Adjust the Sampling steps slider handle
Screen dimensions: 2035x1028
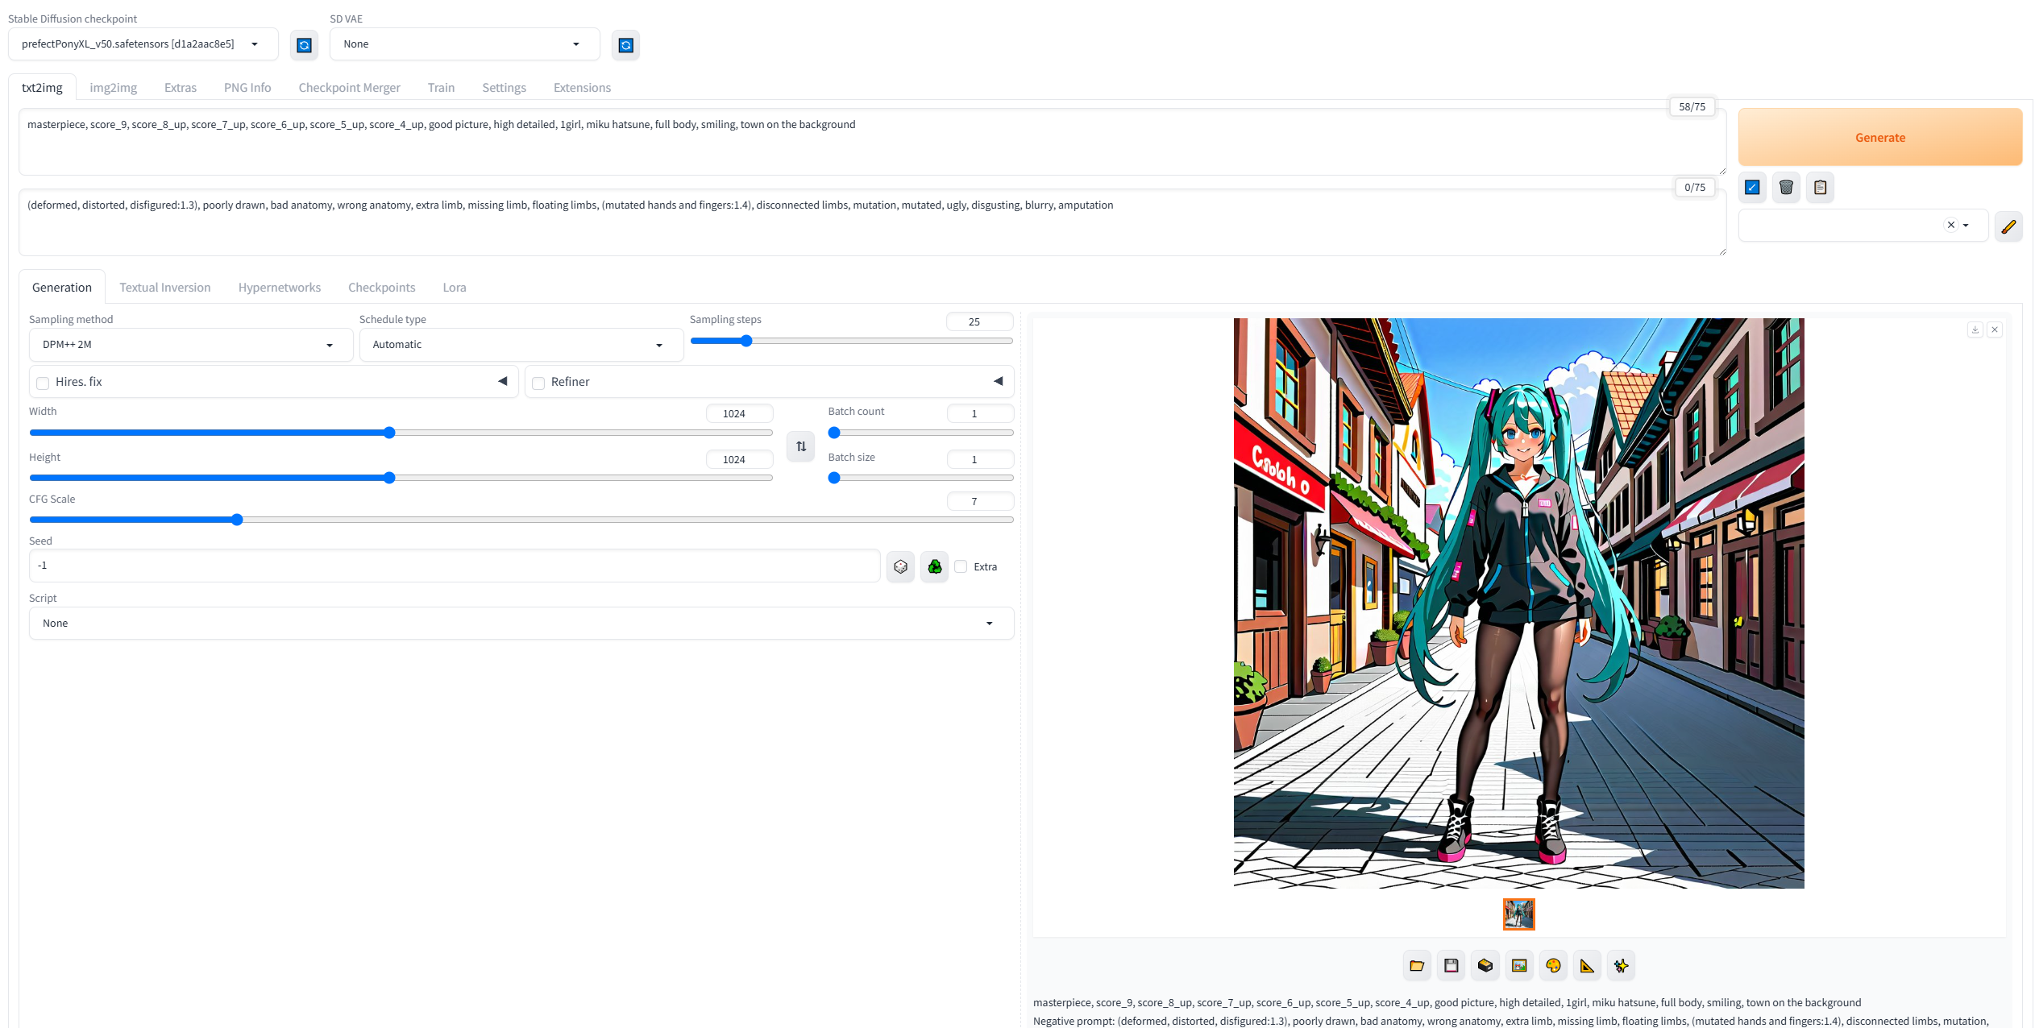pos(746,342)
